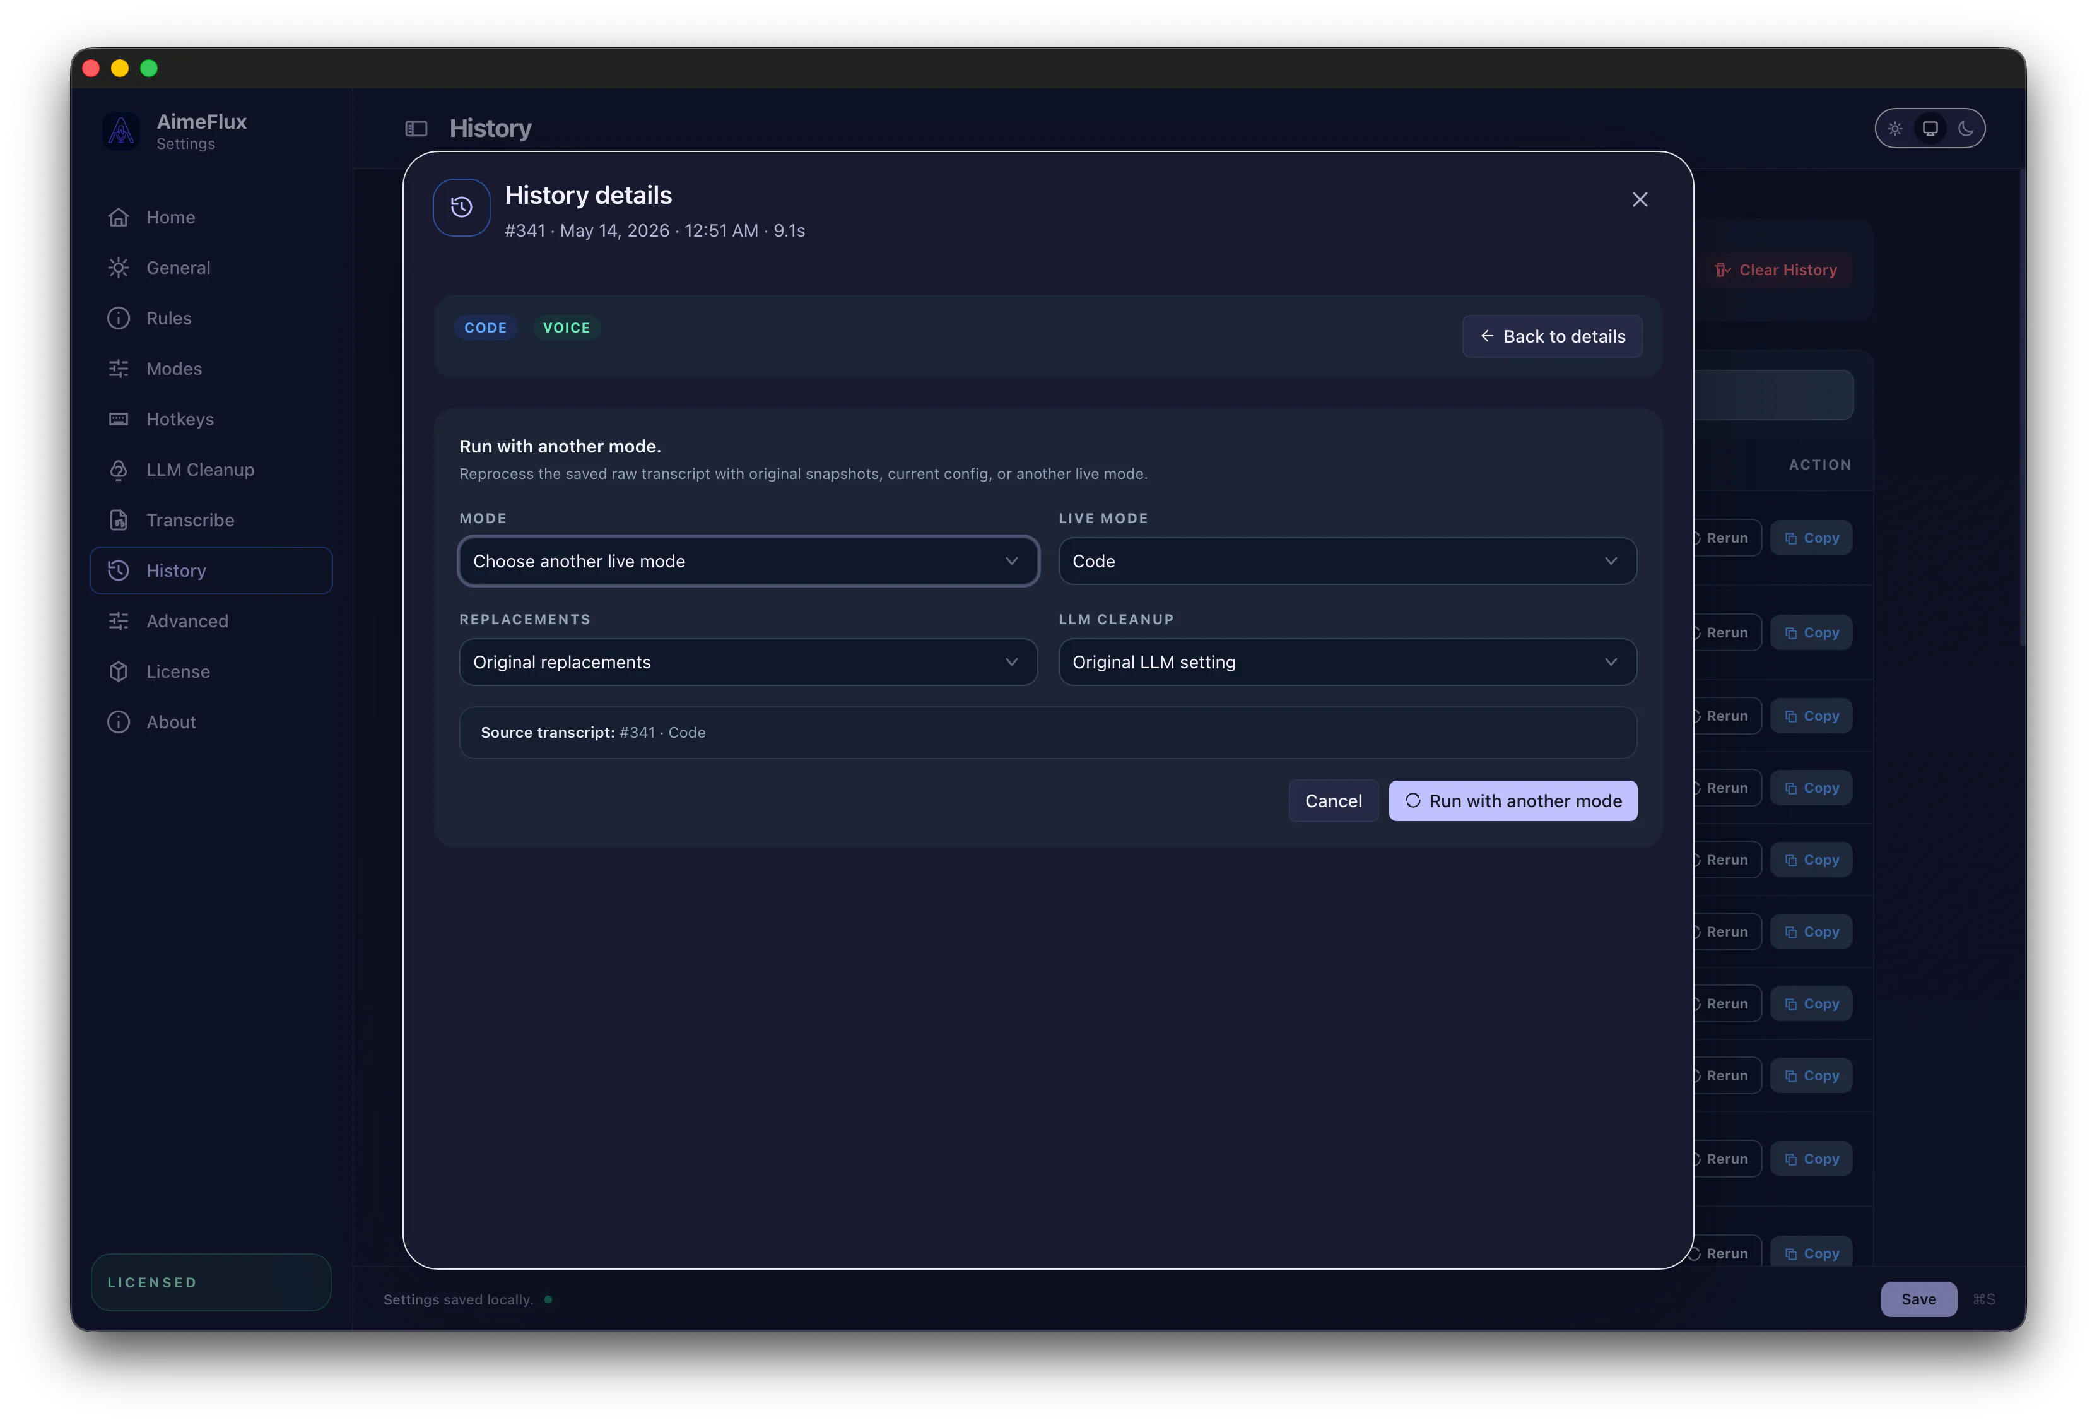Switch to light theme sun icon

pyautogui.click(x=1895, y=129)
